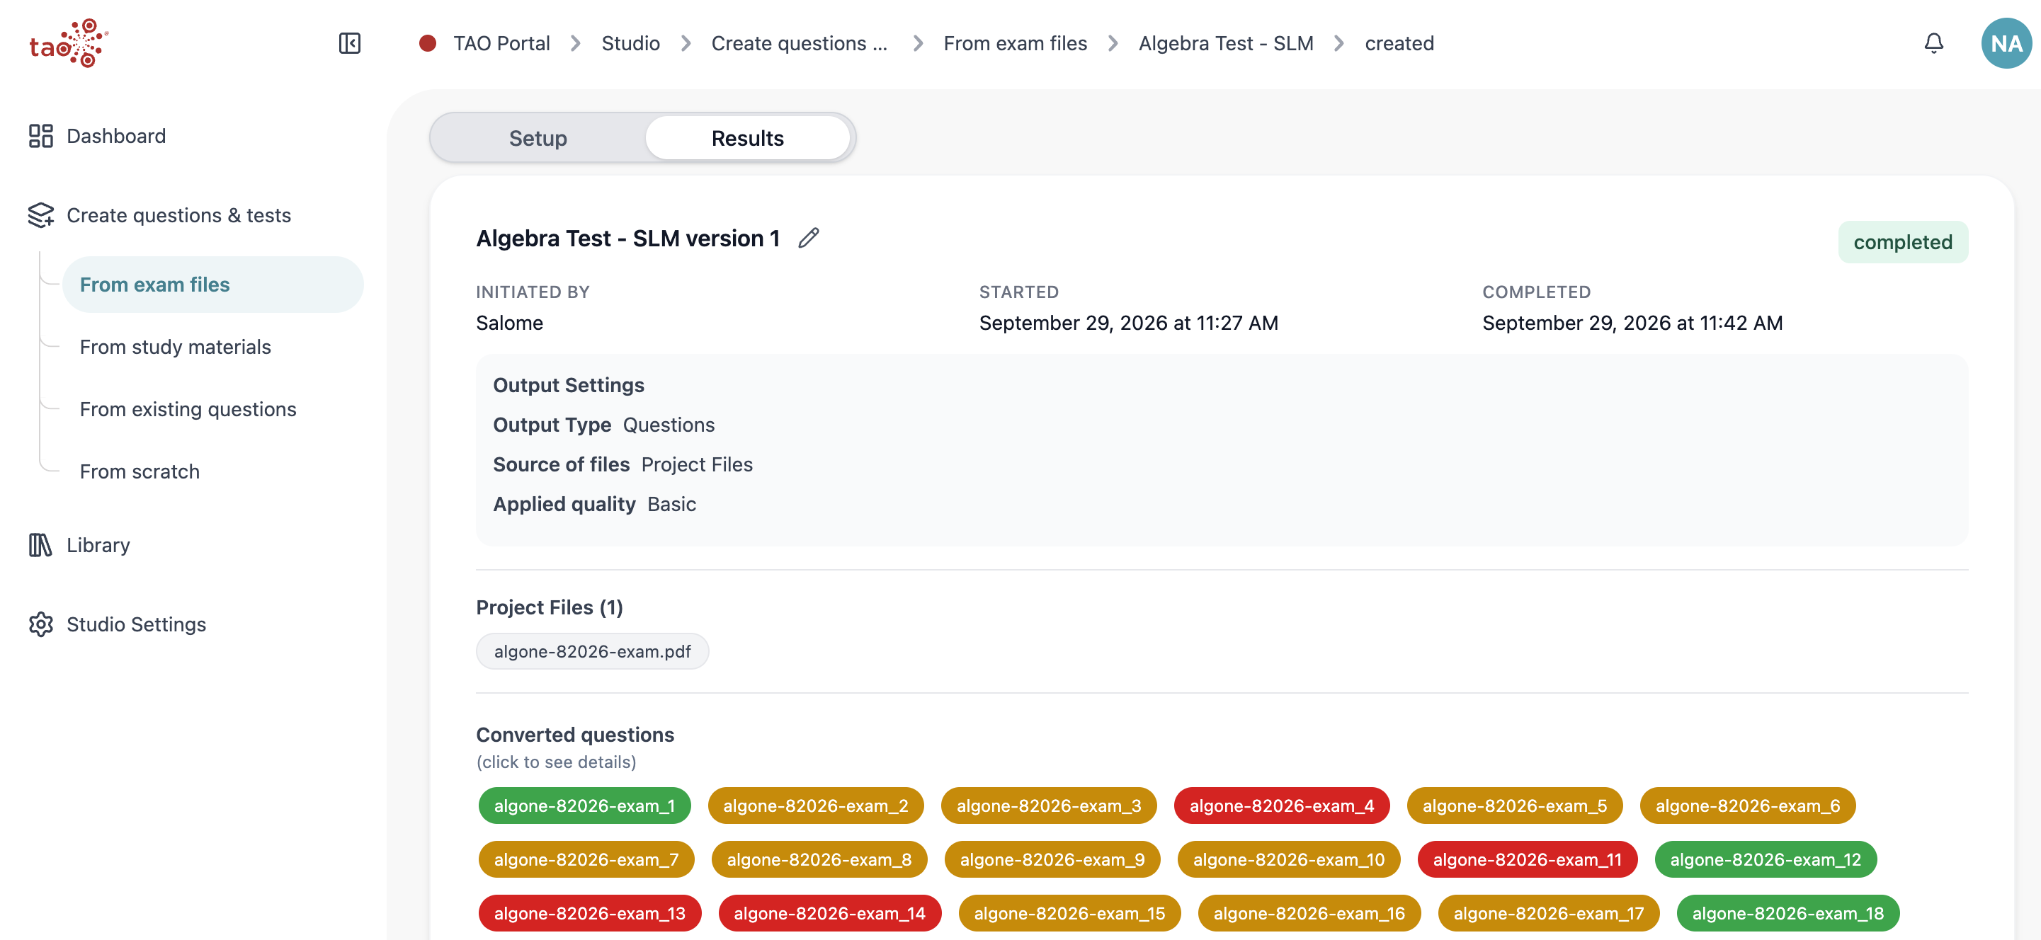
Task: Click the created breadcrumb
Action: pyautogui.click(x=1399, y=44)
